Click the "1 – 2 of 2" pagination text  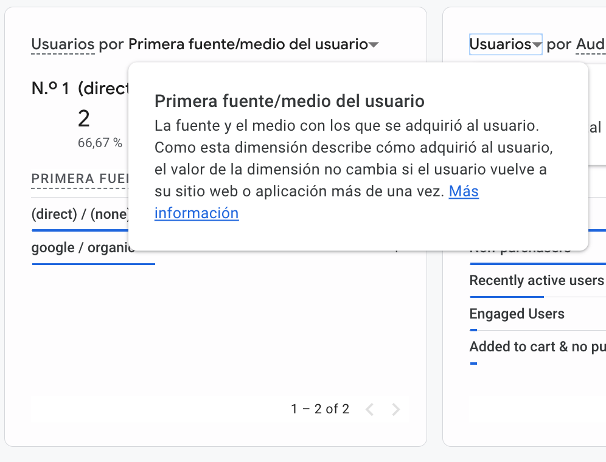[x=320, y=409]
